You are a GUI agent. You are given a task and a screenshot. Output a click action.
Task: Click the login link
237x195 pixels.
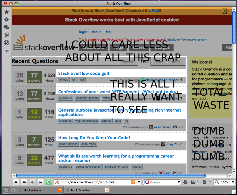point(83,32)
